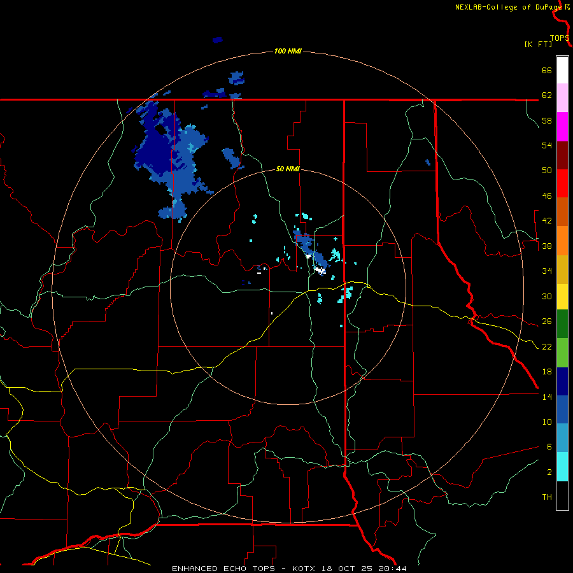The height and width of the screenshot is (573, 573).
Task: Click the [K FT] units label
Action: tap(538, 45)
